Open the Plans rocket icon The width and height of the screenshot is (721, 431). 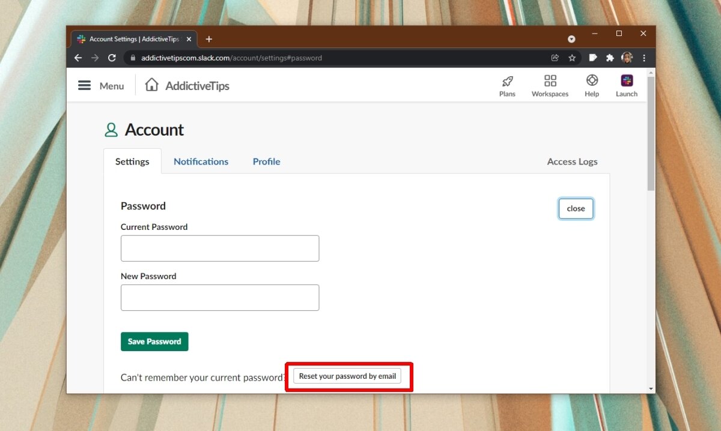point(507,81)
